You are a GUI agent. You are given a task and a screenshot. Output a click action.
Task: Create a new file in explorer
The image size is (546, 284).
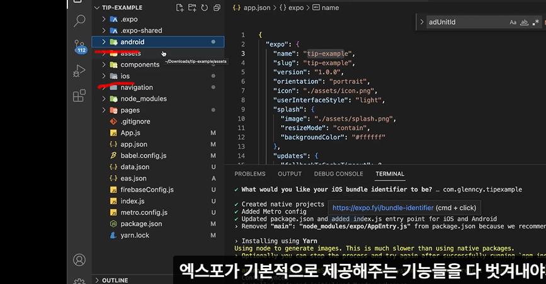tap(179, 8)
